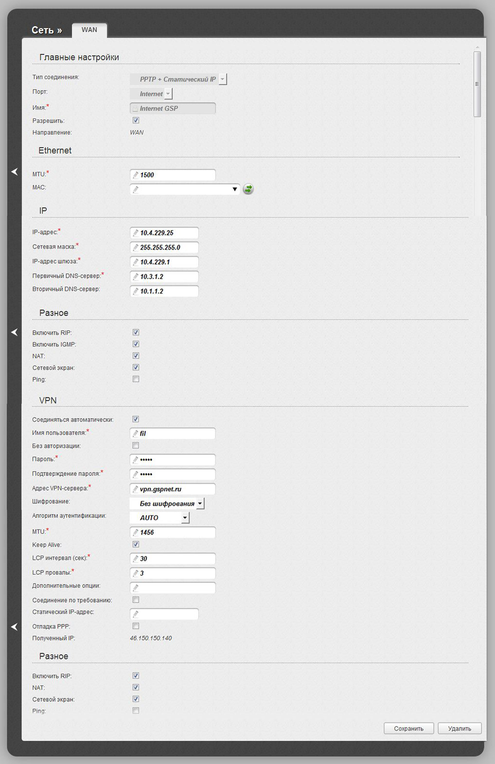This screenshot has width=495, height=764.
Task: Toggle the last NAT checkbox below VPN
Action: 136,687
